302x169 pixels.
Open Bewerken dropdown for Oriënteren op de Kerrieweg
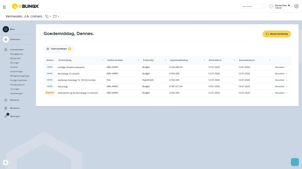(281, 93)
